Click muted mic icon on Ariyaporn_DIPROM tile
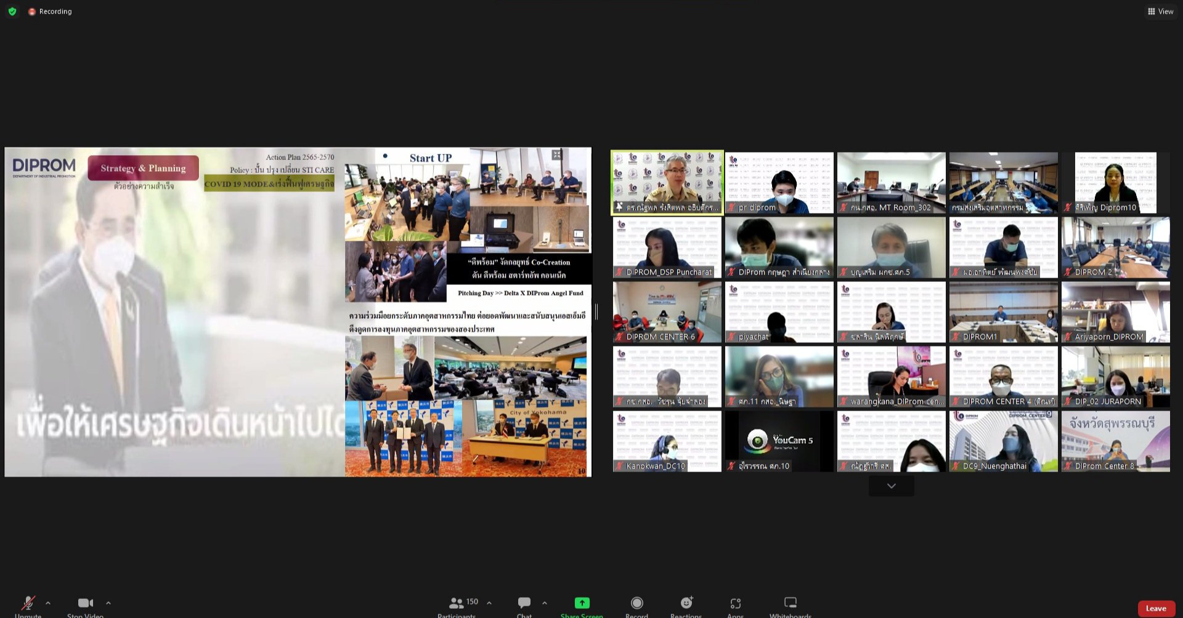 click(1068, 337)
